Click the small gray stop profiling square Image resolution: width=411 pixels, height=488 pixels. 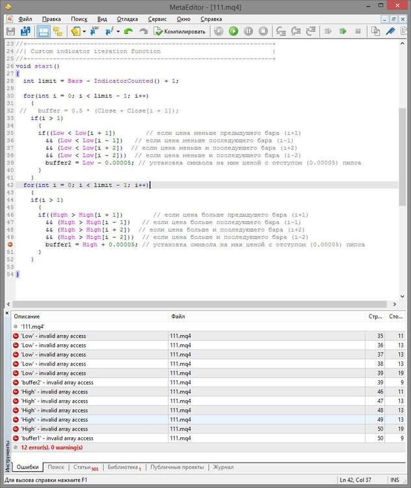358,31
